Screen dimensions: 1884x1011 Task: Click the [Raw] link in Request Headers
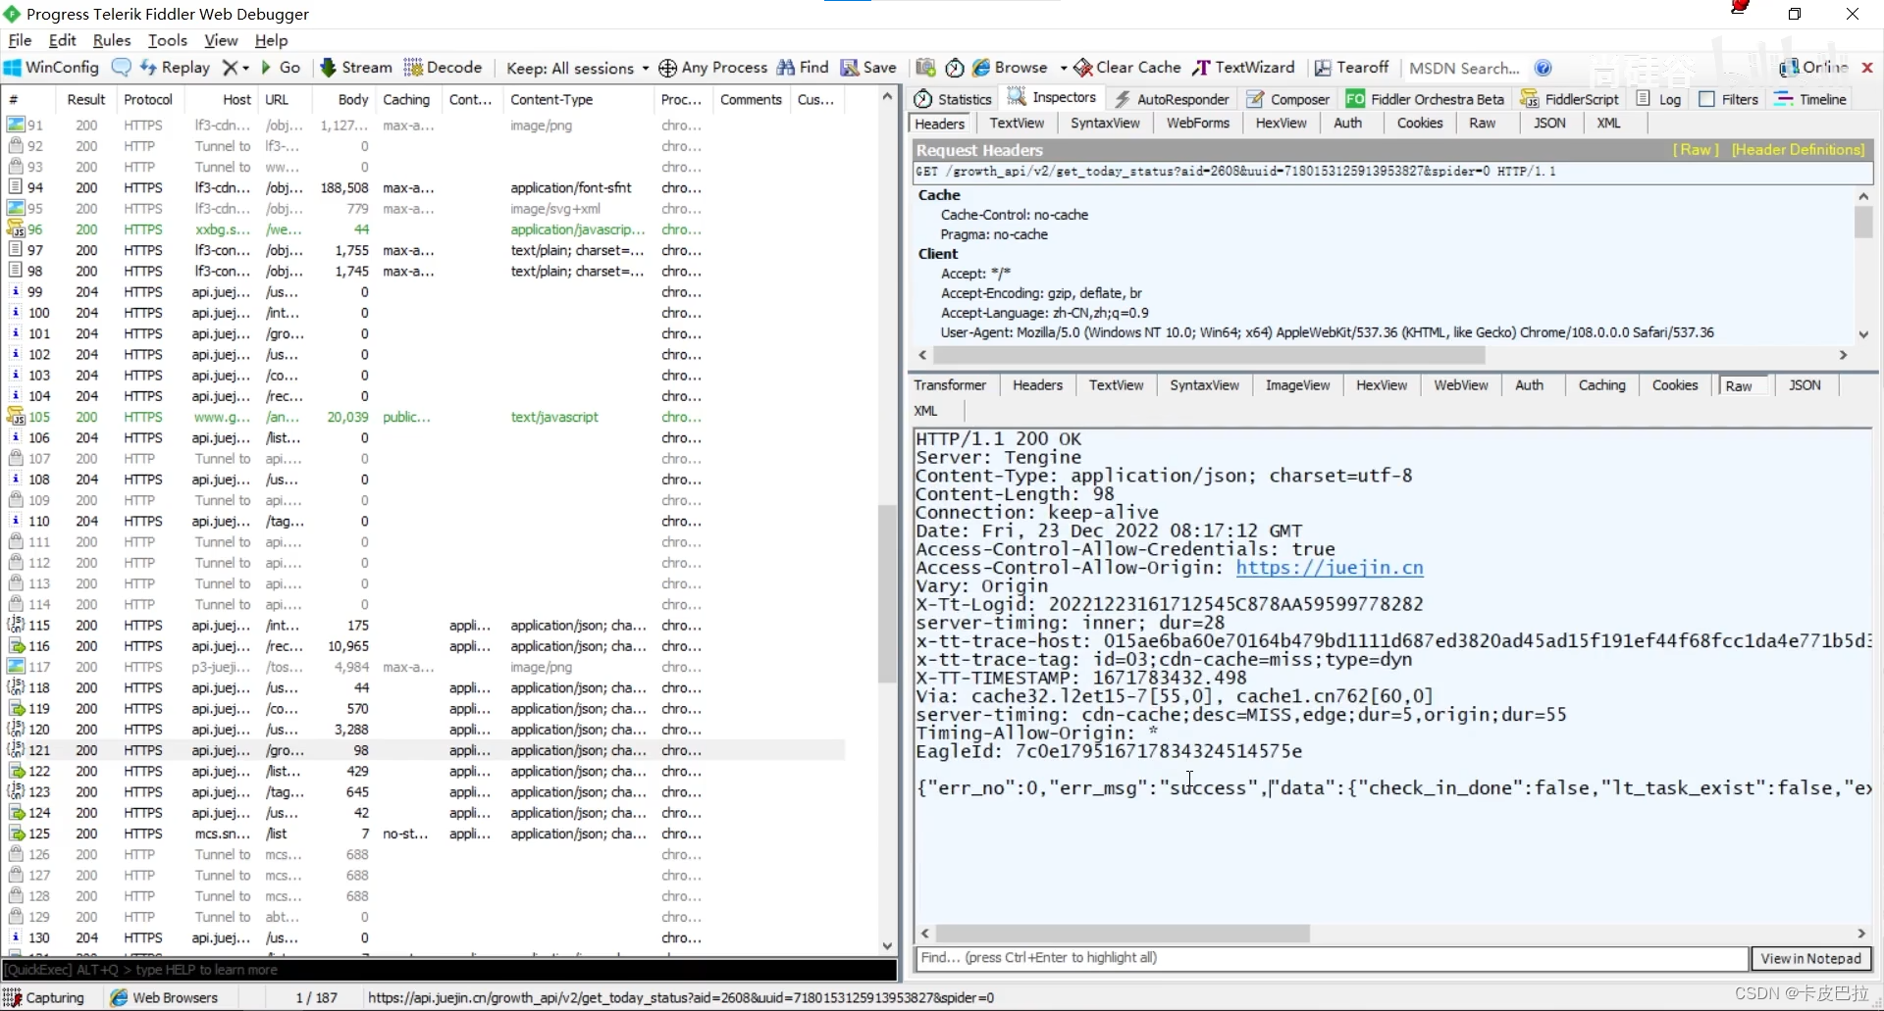coord(1697,149)
